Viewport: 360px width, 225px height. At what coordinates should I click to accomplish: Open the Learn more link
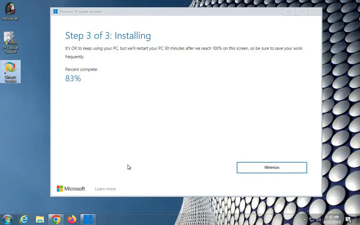[x=105, y=189]
